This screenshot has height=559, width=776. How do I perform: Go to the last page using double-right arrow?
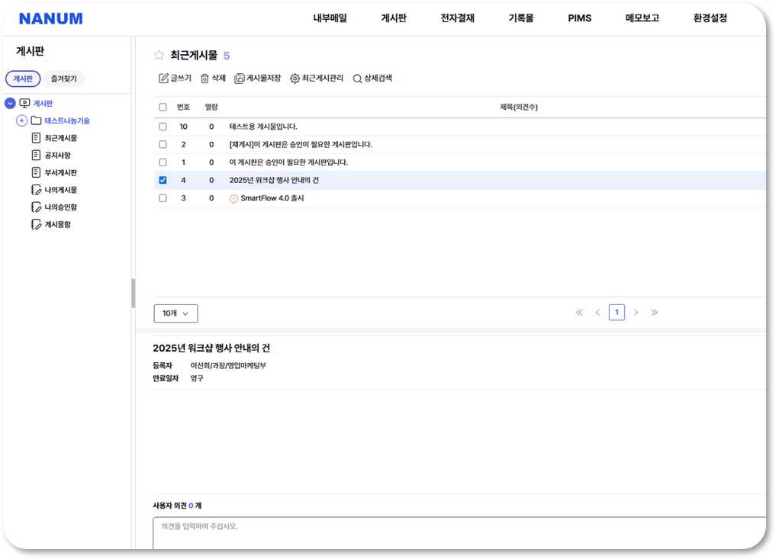pos(654,313)
